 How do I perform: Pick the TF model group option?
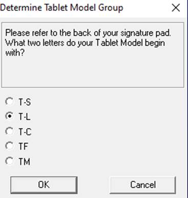(9, 146)
